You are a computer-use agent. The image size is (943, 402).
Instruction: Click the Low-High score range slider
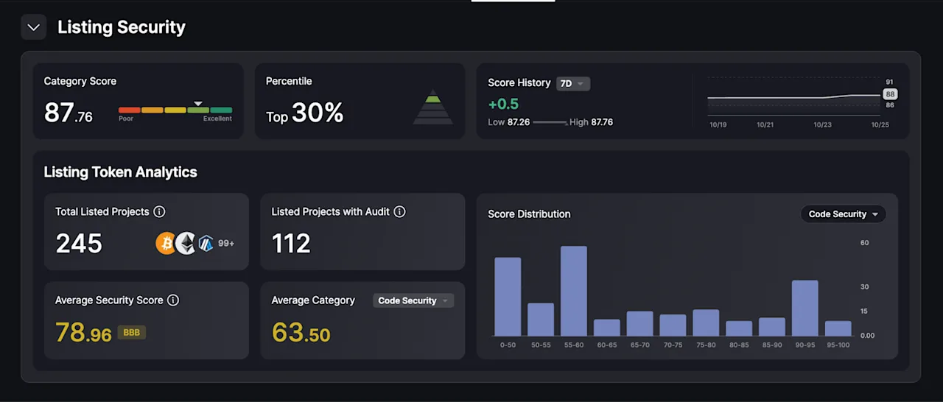pos(550,122)
